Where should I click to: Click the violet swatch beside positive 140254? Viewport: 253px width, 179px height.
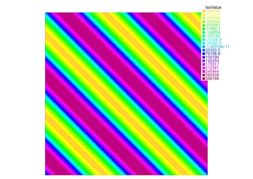[204, 61]
